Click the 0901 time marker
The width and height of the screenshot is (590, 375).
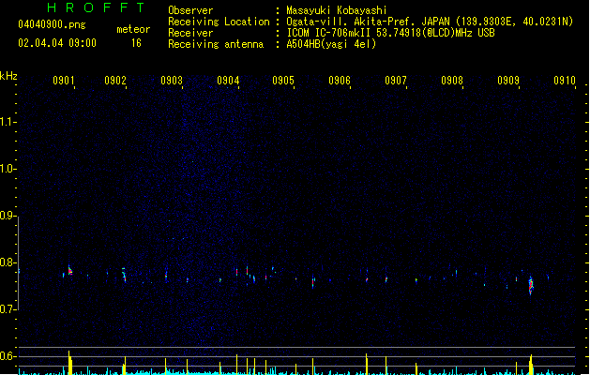click(63, 81)
